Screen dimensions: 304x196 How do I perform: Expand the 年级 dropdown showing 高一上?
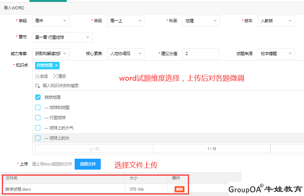point(126,21)
